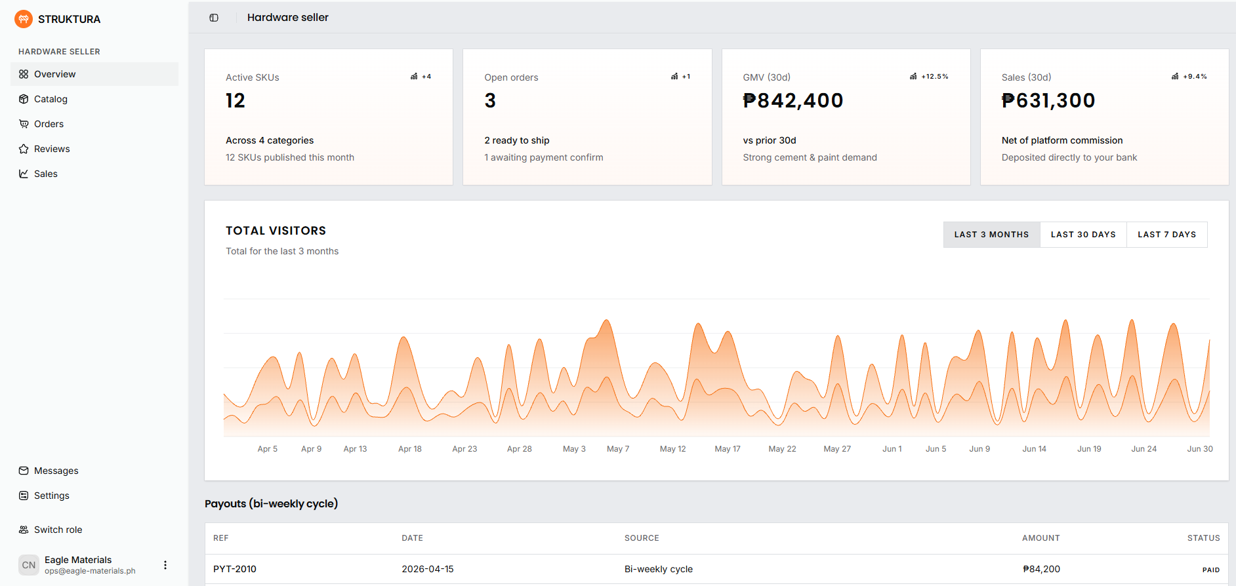Switch chart to Last 30 Days

pyautogui.click(x=1083, y=235)
